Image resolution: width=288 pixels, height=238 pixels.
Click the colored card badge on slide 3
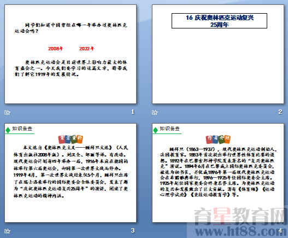(x=70, y=139)
